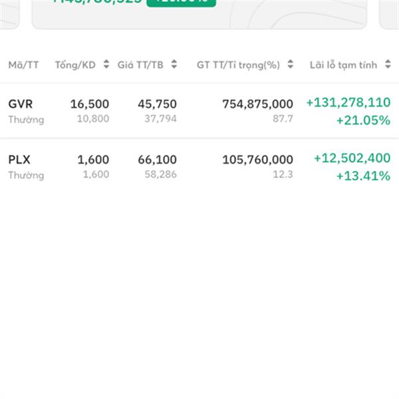Tap GVR market value 754,875,000
The image size is (399, 399).
pyautogui.click(x=257, y=104)
